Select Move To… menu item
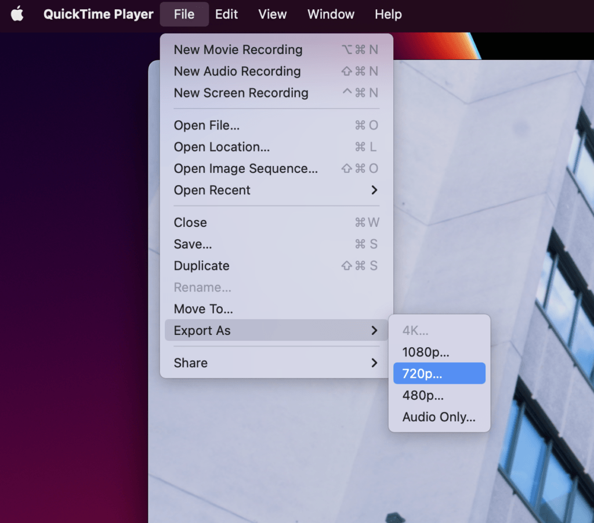The height and width of the screenshot is (523, 594). coord(276,309)
